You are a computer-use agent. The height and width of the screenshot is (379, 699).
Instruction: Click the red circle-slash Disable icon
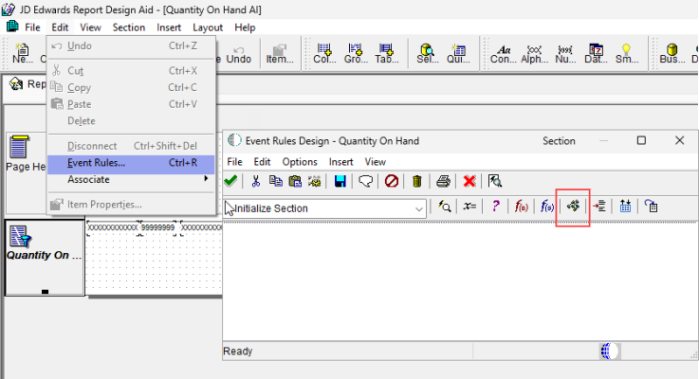click(392, 181)
